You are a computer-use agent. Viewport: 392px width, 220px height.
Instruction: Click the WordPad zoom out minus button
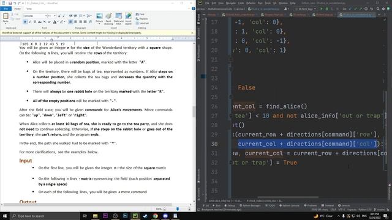click(165, 209)
